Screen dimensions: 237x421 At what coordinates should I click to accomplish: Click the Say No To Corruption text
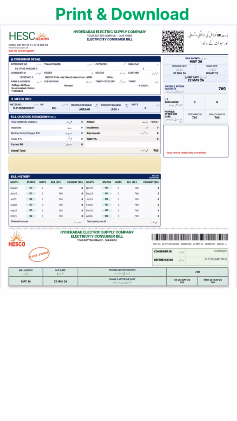tap(21, 51)
